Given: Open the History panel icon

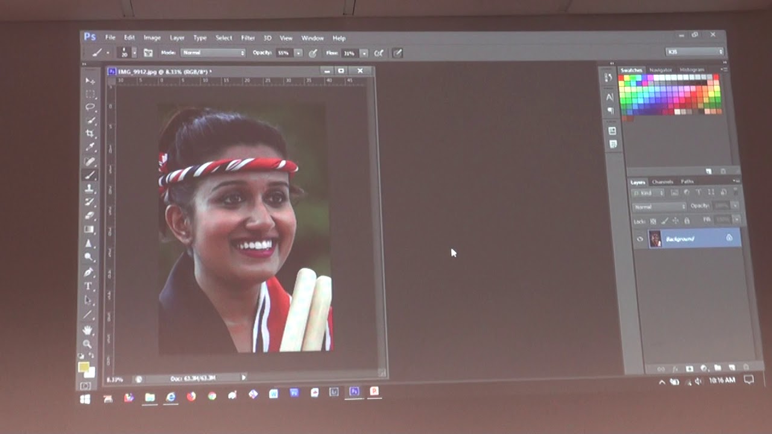Looking at the screenshot, I should point(609,78).
